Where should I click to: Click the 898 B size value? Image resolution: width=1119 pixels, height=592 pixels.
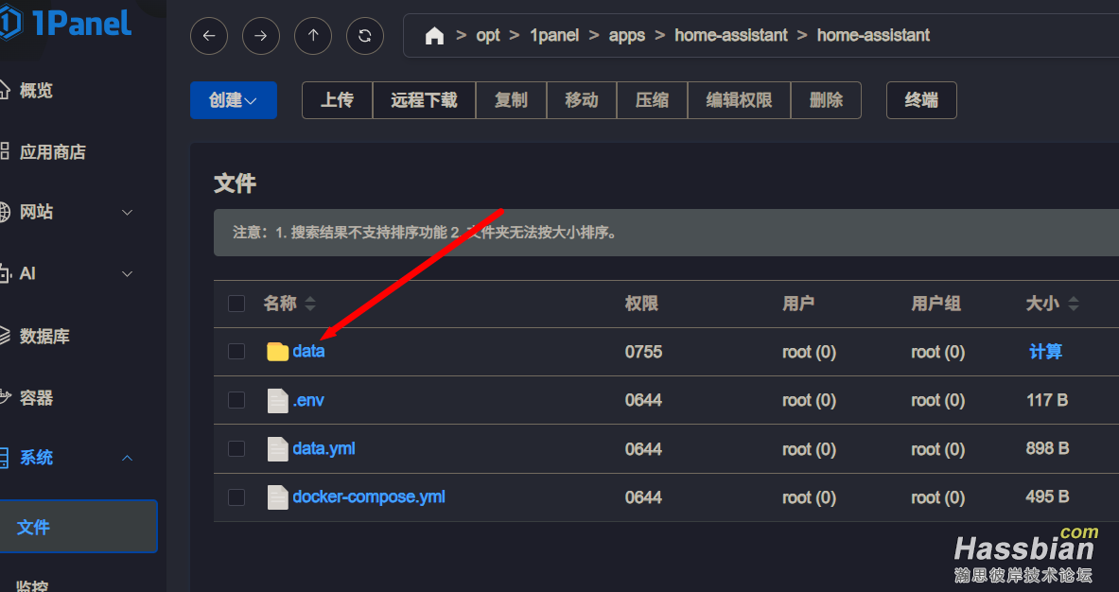(x=1047, y=448)
